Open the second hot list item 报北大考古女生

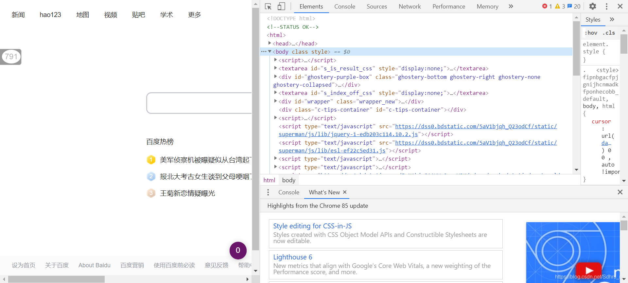point(205,177)
